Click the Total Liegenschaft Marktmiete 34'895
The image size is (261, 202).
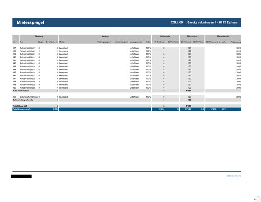click(x=188, y=109)
